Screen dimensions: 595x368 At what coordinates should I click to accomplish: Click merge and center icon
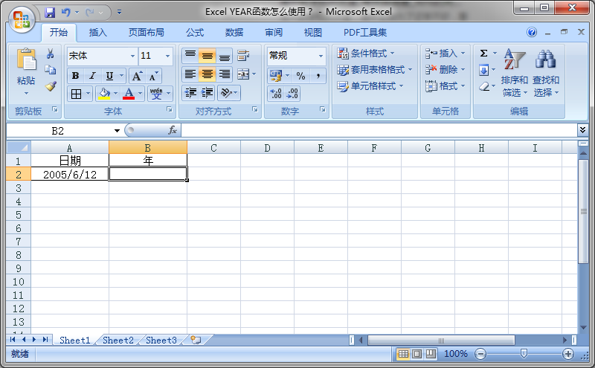pos(243,74)
